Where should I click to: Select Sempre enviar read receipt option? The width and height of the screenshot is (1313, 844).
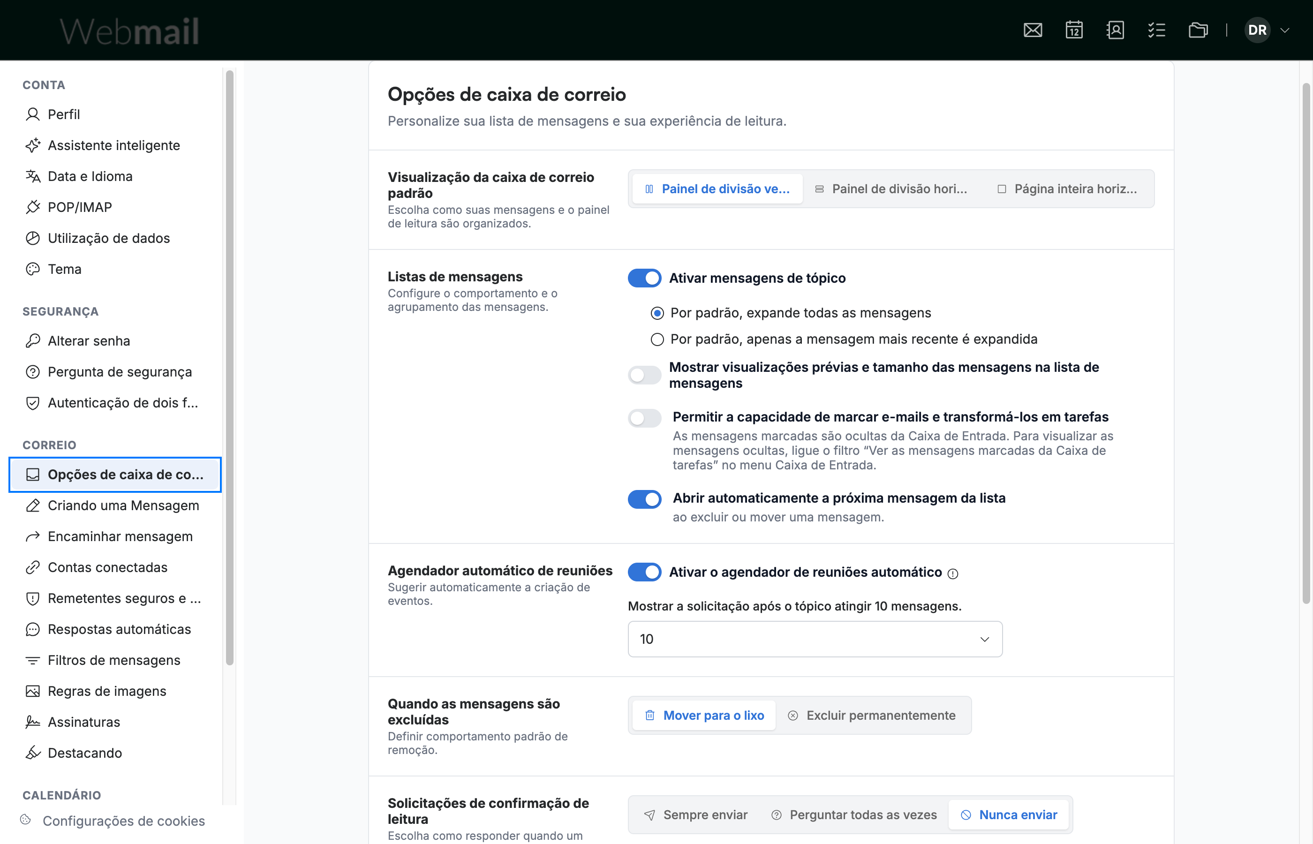pos(695,815)
